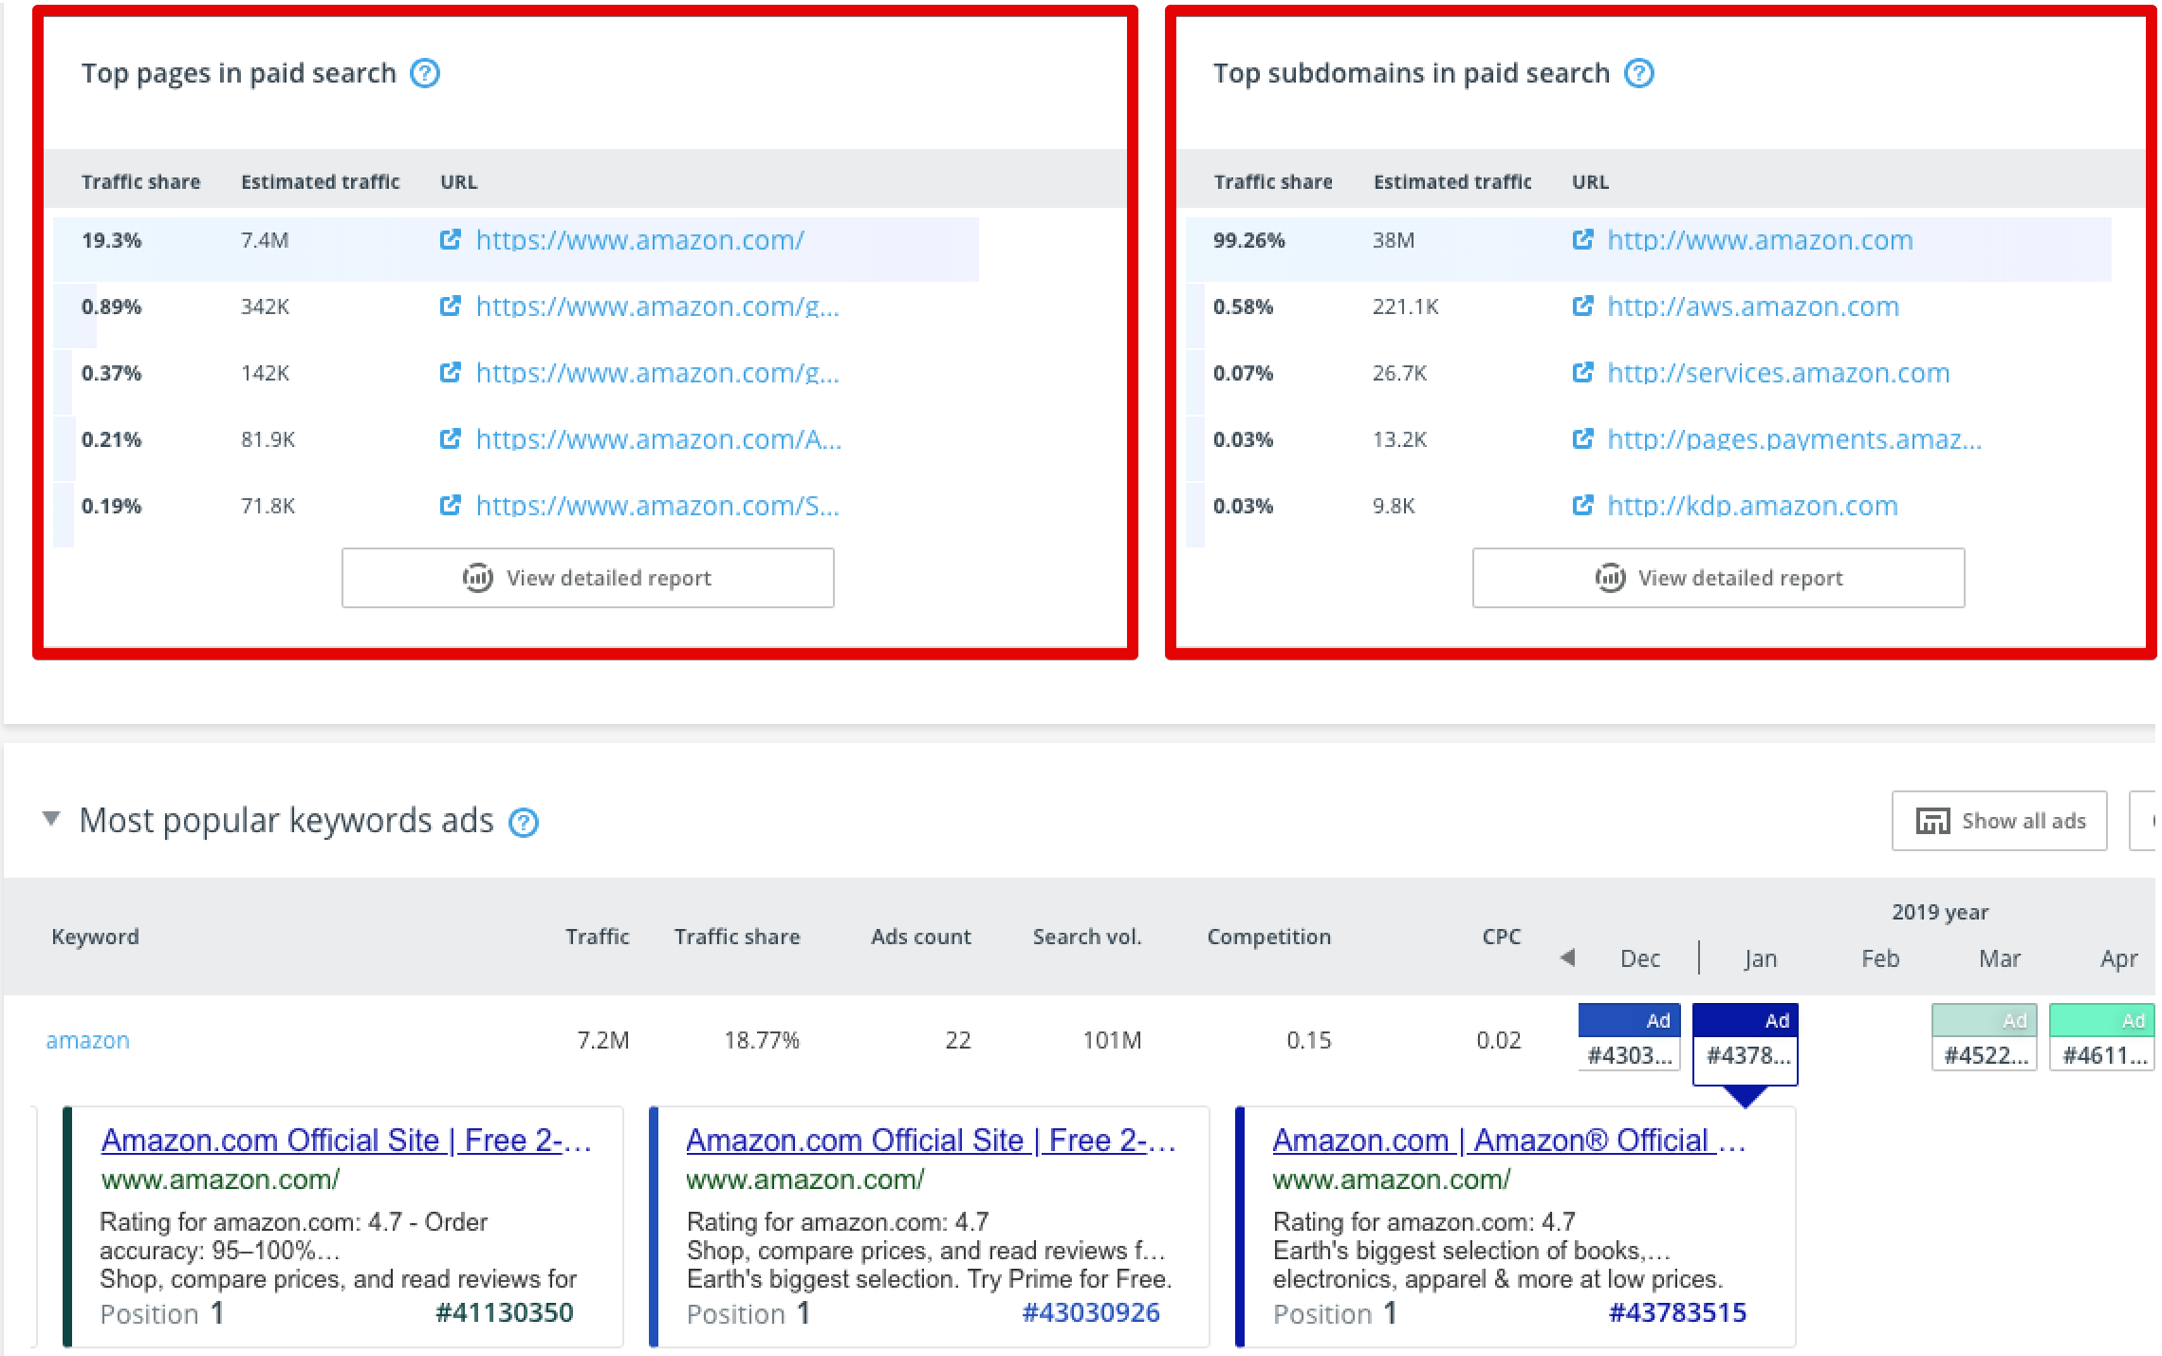The height and width of the screenshot is (1356, 2162).
Task: Open help icon for Top subdomains in paid search
Action: pyautogui.click(x=1638, y=73)
